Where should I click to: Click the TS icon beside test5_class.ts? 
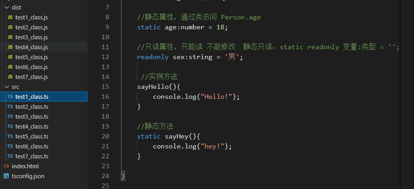pyautogui.click(x=10, y=137)
